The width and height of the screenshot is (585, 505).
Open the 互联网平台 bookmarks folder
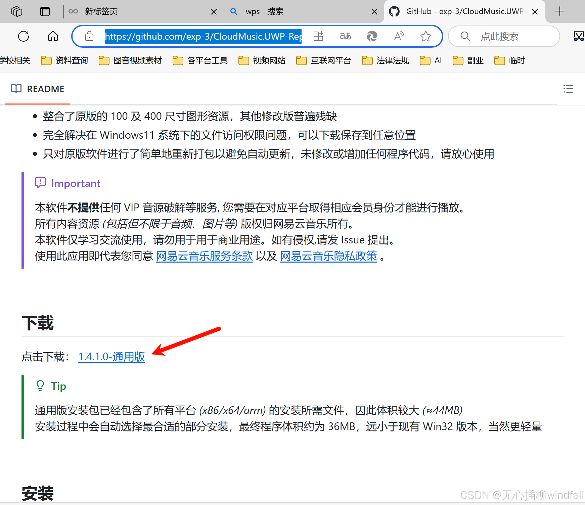(324, 60)
